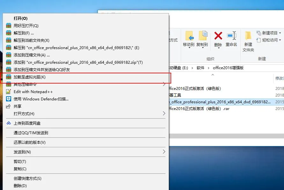Click 新建文件夹 folder icon in ribbon
This screenshot has width=284, height=190.
(248, 36)
